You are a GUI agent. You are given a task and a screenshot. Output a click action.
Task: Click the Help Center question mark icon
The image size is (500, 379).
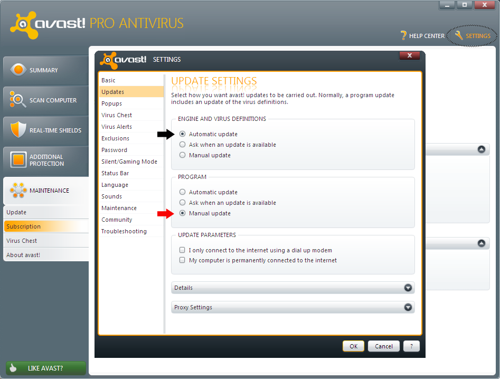point(403,35)
